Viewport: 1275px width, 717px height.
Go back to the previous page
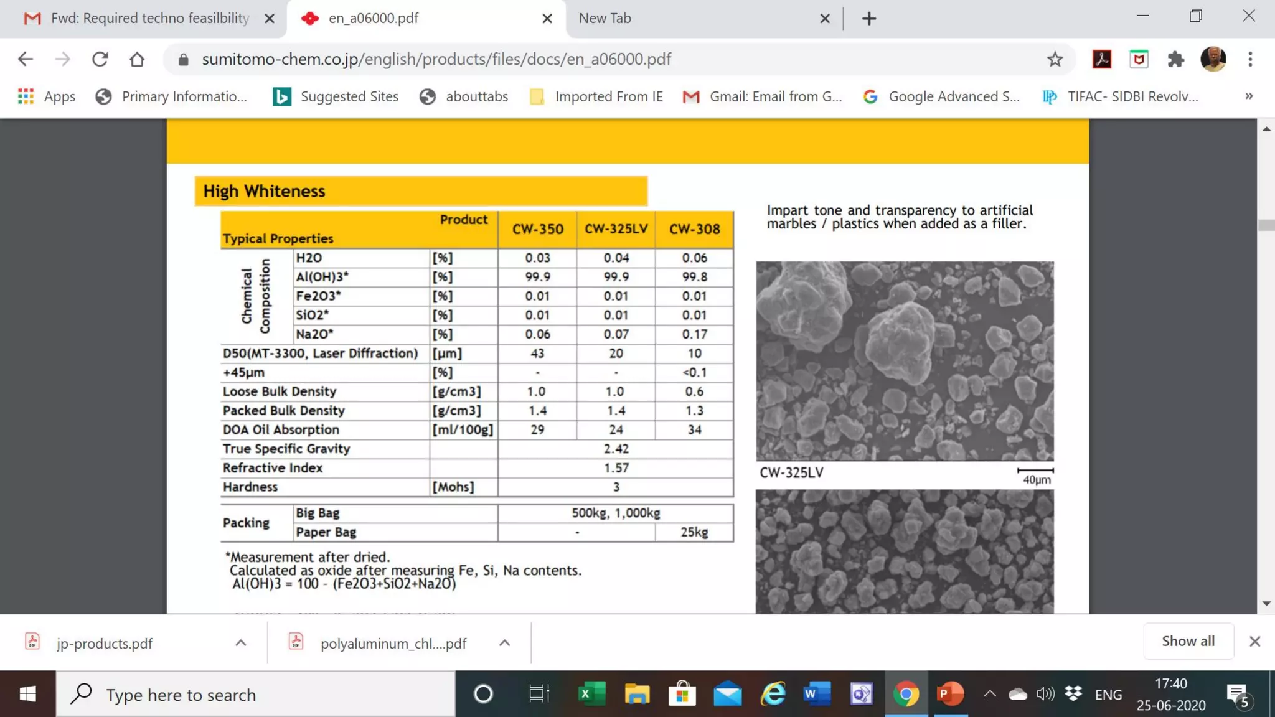point(26,59)
